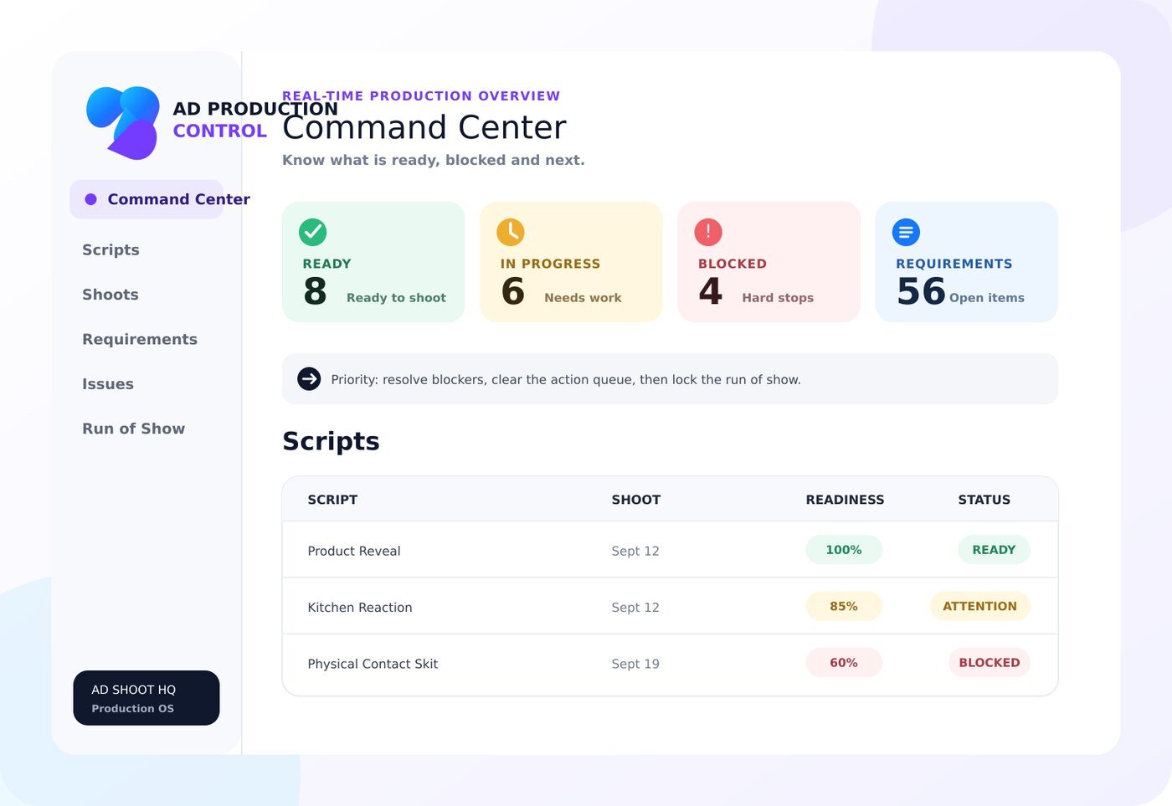The height and width of the screenshot is (806, 1172).
Task: Sort by READINESS column header
Action: 845,500
